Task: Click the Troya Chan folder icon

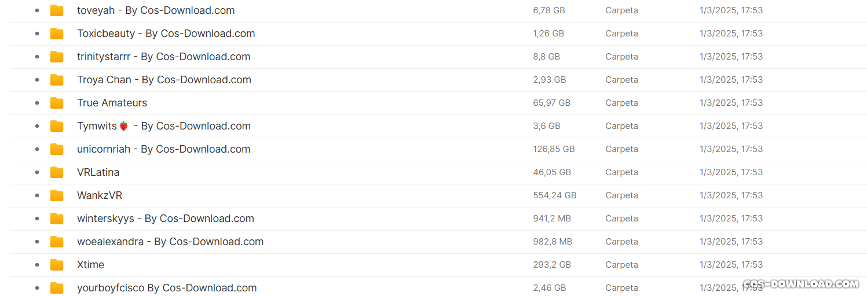Action: point(57,80)
